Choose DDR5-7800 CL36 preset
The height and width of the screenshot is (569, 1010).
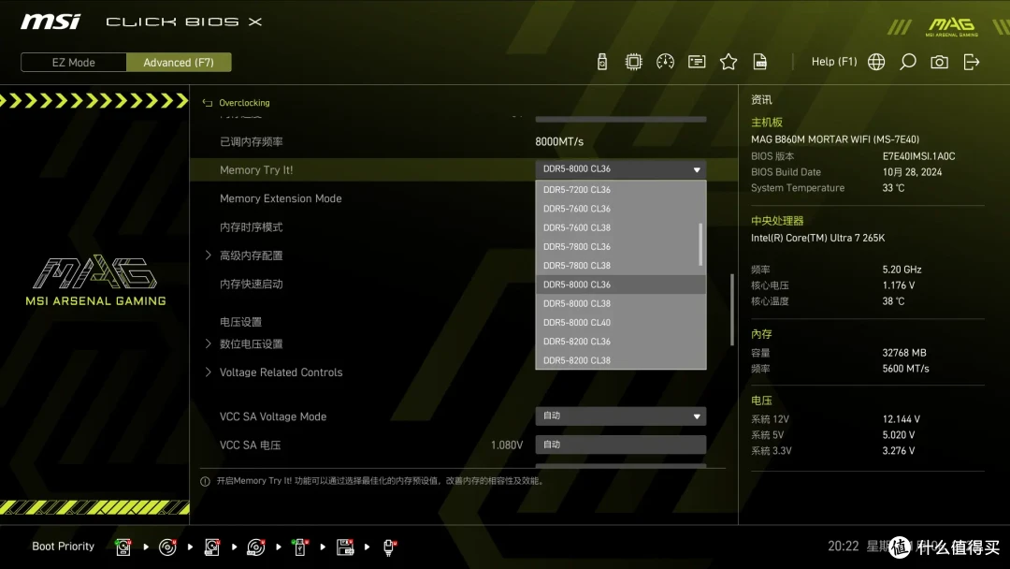point(620,246)
